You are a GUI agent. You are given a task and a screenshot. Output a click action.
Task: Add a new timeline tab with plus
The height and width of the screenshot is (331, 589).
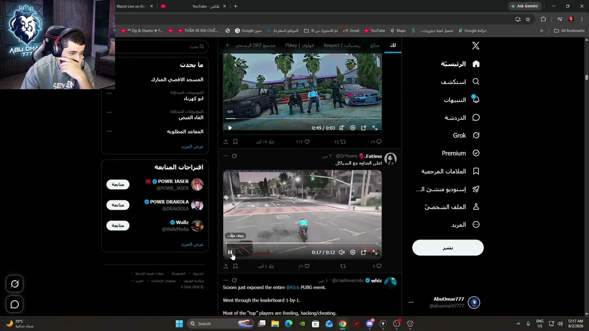[227, 46]
